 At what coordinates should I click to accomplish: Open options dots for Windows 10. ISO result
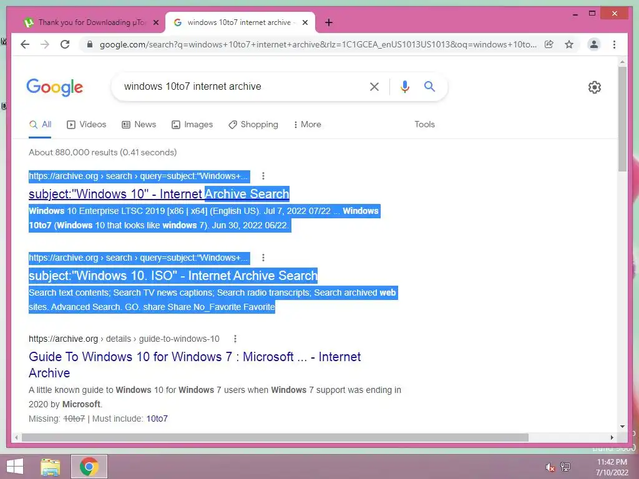(263, 258)
